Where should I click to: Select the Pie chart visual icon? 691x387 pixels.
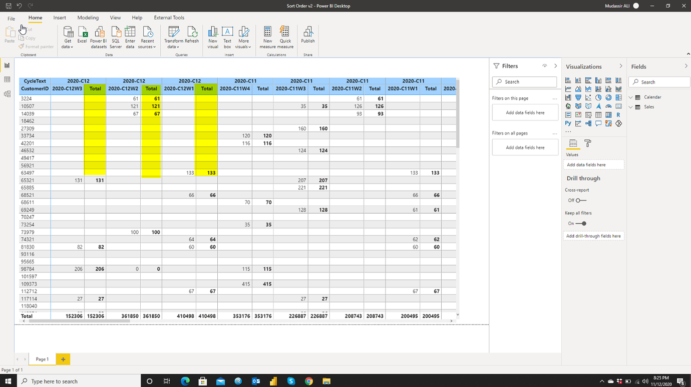[x=598, y=97]
